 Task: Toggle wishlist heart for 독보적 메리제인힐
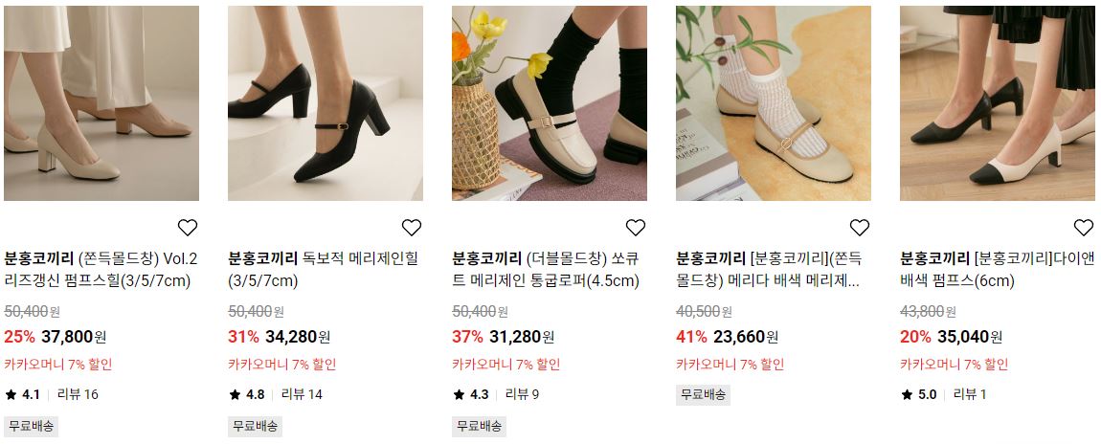point(412,227)
